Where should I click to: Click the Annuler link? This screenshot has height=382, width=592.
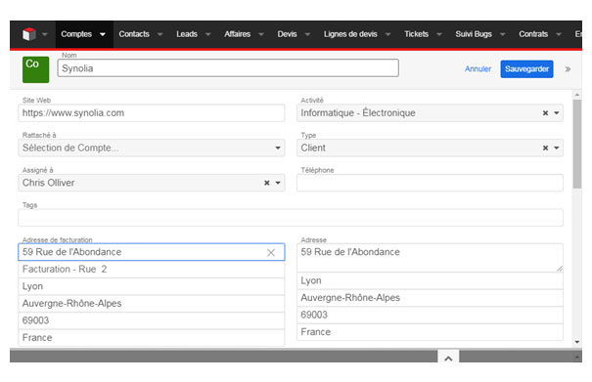point(478,69)
